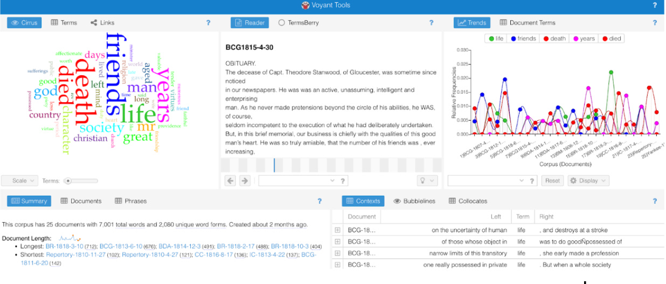Click the Reader previous page arrow

pyautogui.click(x=231, y=181)
